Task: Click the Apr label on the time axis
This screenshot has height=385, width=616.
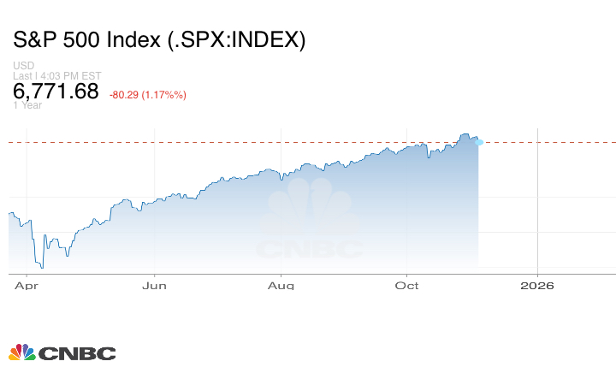Action: click(x=27, y=286)
